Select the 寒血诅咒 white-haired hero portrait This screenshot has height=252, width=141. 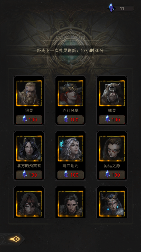70,148
